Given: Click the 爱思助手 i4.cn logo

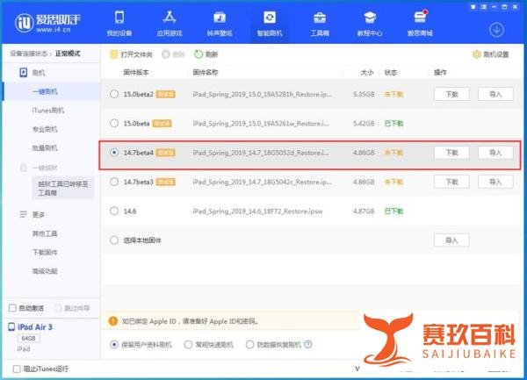Looking at the screenshot, I should pyautogui.click(x=47, y=23).
